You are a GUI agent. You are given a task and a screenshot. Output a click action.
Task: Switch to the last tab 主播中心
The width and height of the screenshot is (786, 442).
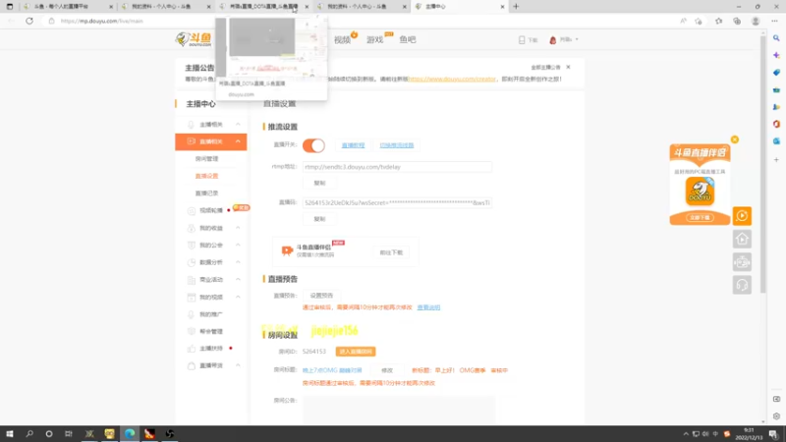tap(460, 7)
